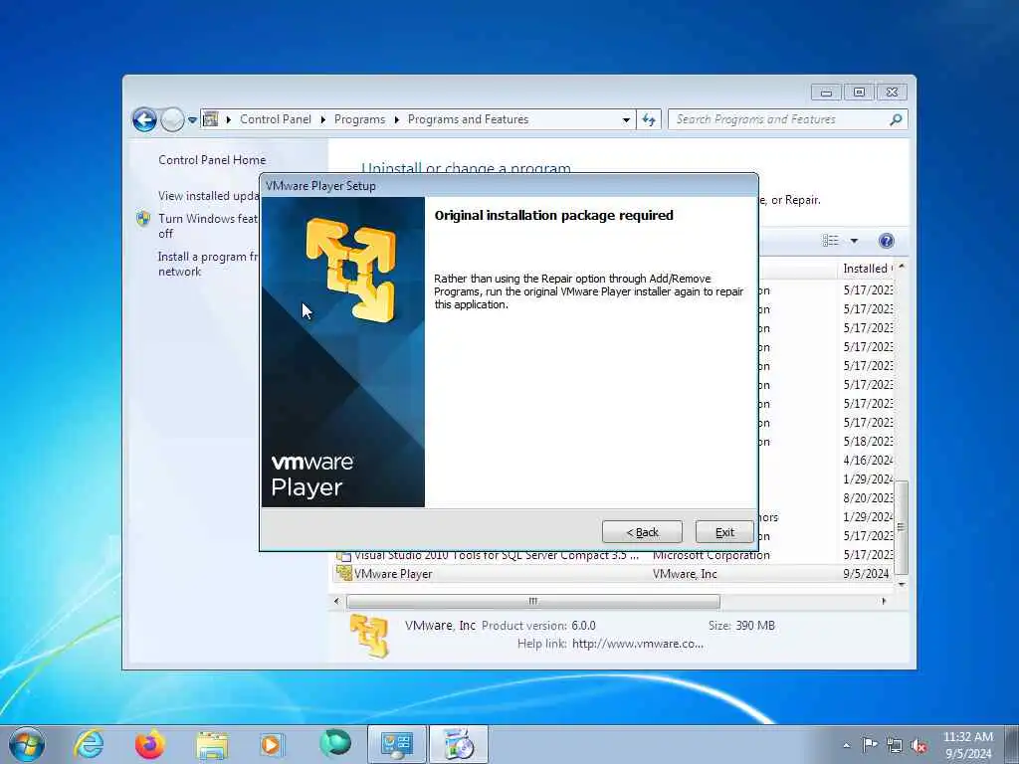Screen dimensions: 1019x764
Task: Click the address bar folder icon
Action: click(x=211, y=119)
